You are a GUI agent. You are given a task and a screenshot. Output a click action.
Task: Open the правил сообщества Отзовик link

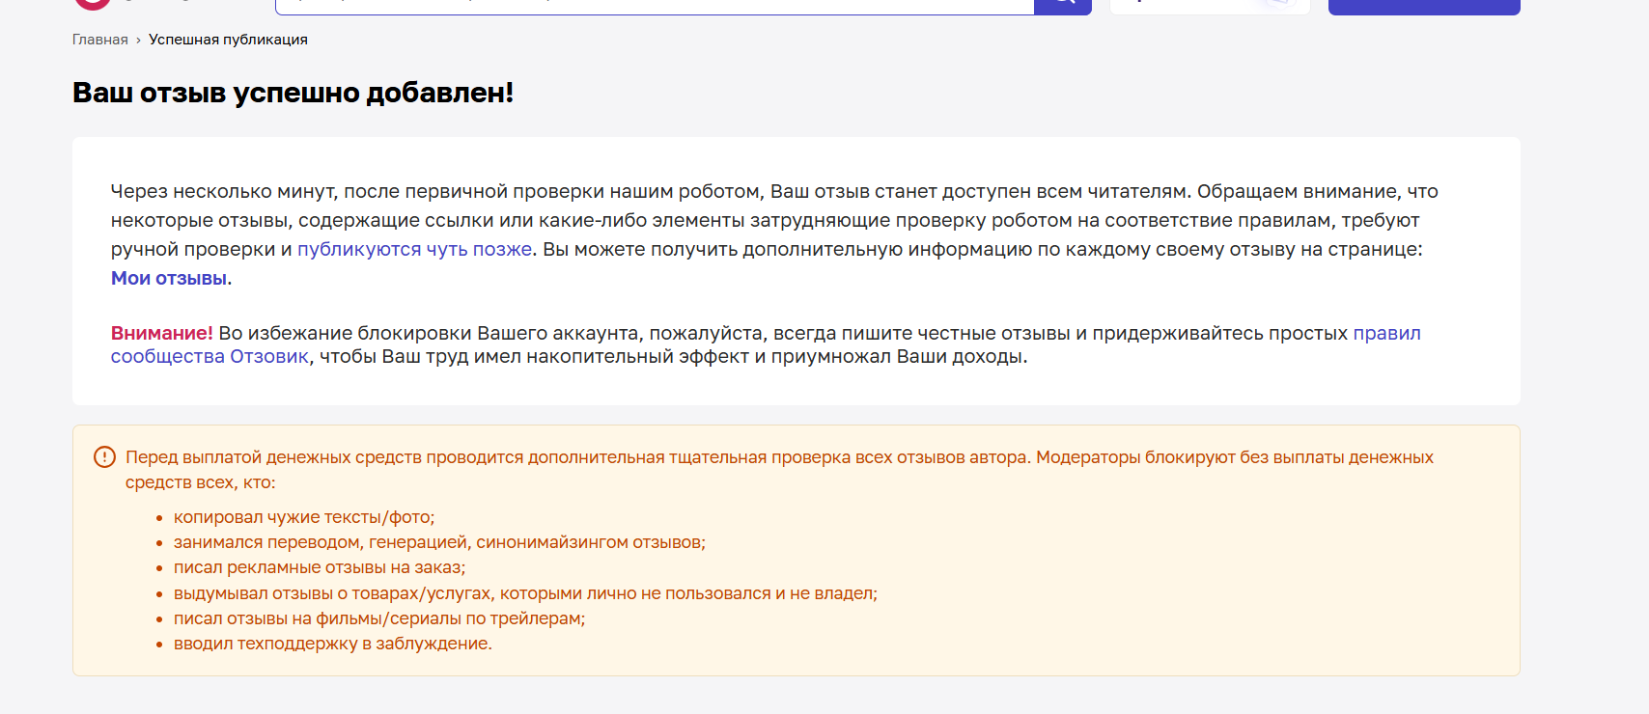click(x=766, y=344)
